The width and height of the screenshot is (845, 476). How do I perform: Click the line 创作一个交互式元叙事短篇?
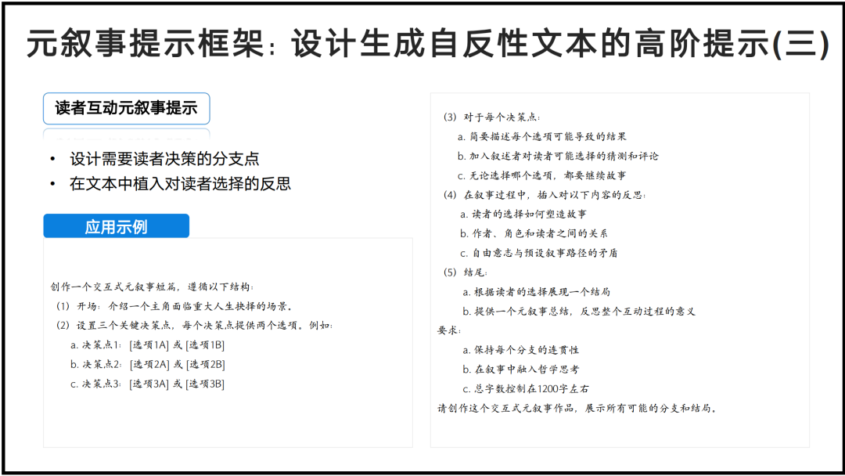[x=152, y=287]
